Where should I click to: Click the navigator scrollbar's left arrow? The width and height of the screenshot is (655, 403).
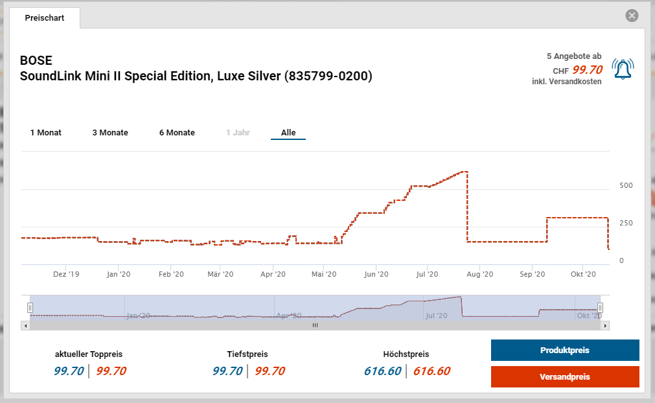tap(25, 325)
